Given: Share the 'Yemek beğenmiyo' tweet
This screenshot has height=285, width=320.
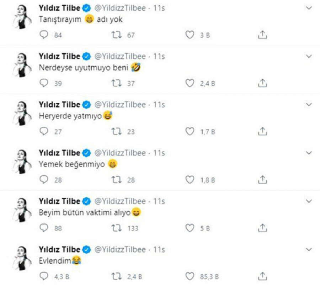Looking at the screenshot, I should [x=262, y=179].
